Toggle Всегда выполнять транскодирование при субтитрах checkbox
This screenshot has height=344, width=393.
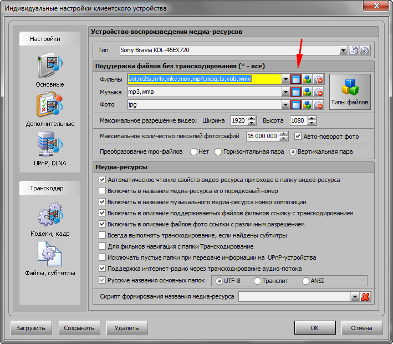pos(102,235)
